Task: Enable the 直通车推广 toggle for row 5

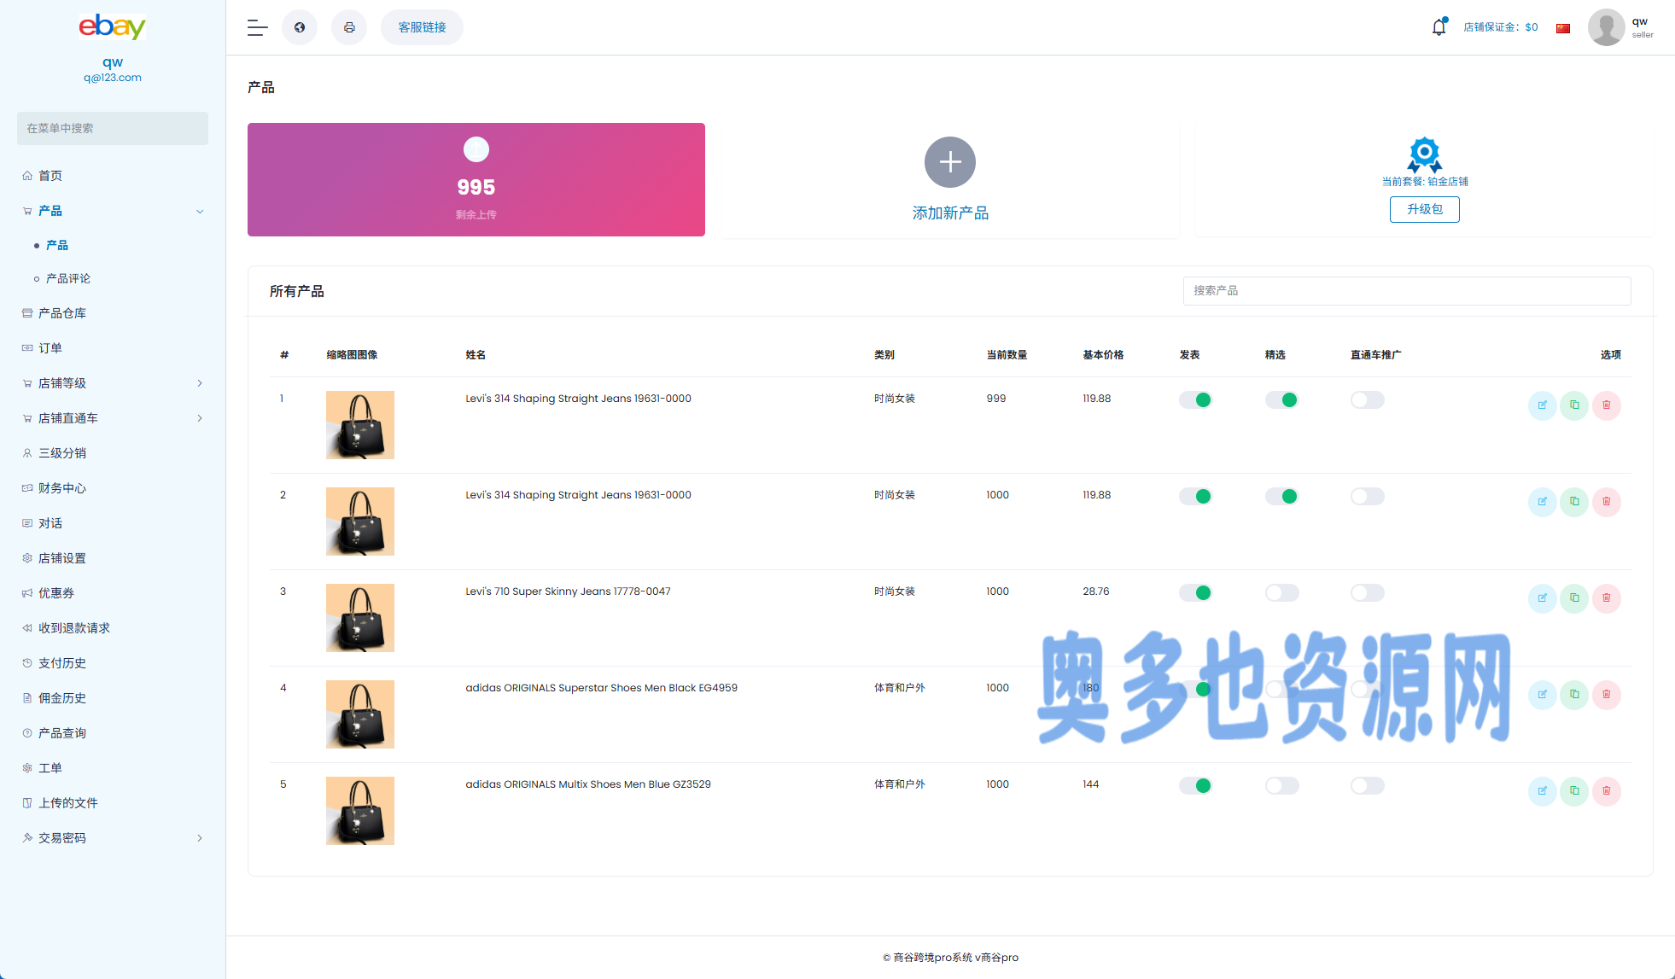Action: click(1367, 786)
